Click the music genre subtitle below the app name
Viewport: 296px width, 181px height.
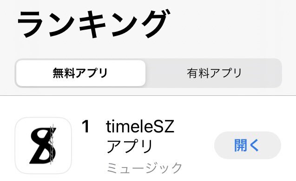[x=144, y=168]
